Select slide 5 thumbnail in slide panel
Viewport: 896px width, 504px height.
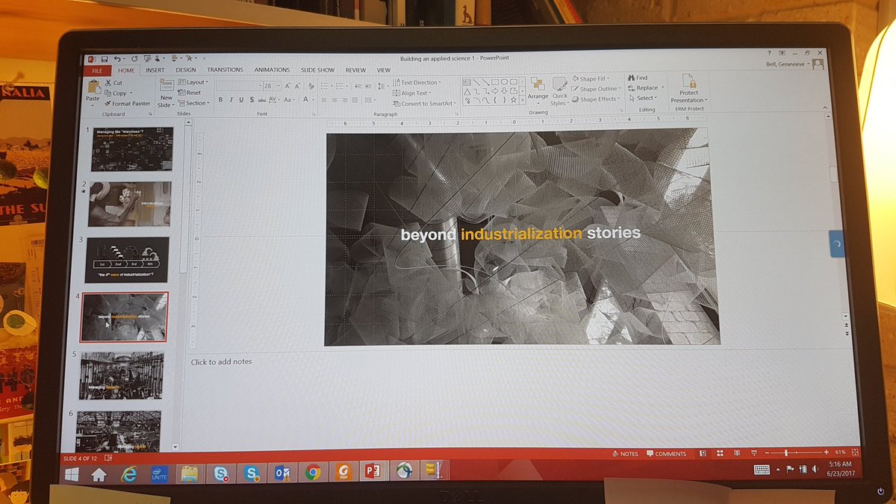tap(122, 375)
